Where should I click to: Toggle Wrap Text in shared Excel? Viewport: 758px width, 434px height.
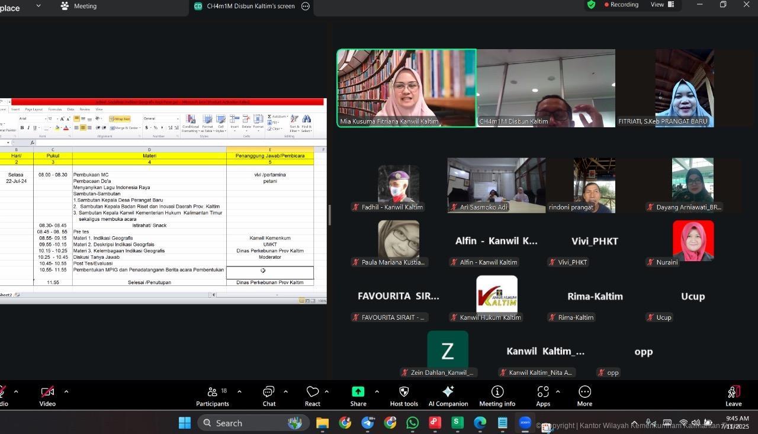120,119
